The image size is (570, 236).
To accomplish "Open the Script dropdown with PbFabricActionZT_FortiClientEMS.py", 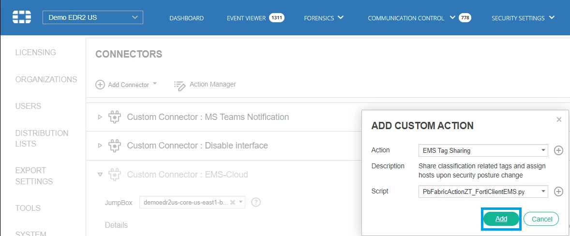I will point(483,192).
